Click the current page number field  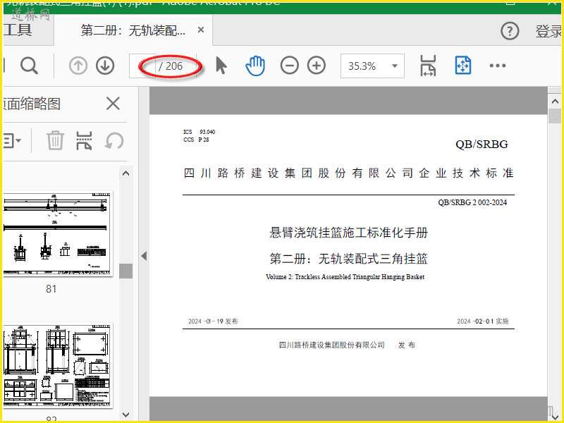[x=142, y=66]
